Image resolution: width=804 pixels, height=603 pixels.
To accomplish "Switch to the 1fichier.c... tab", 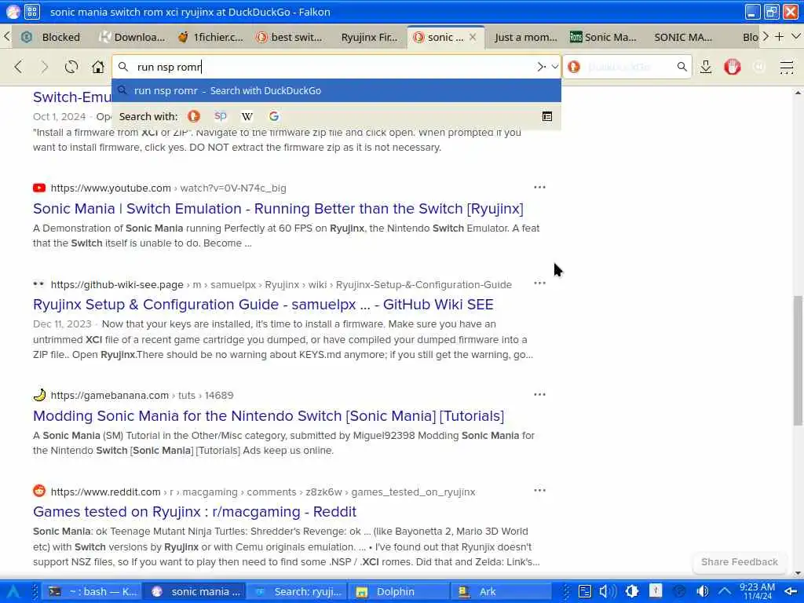I will (210, 37).
